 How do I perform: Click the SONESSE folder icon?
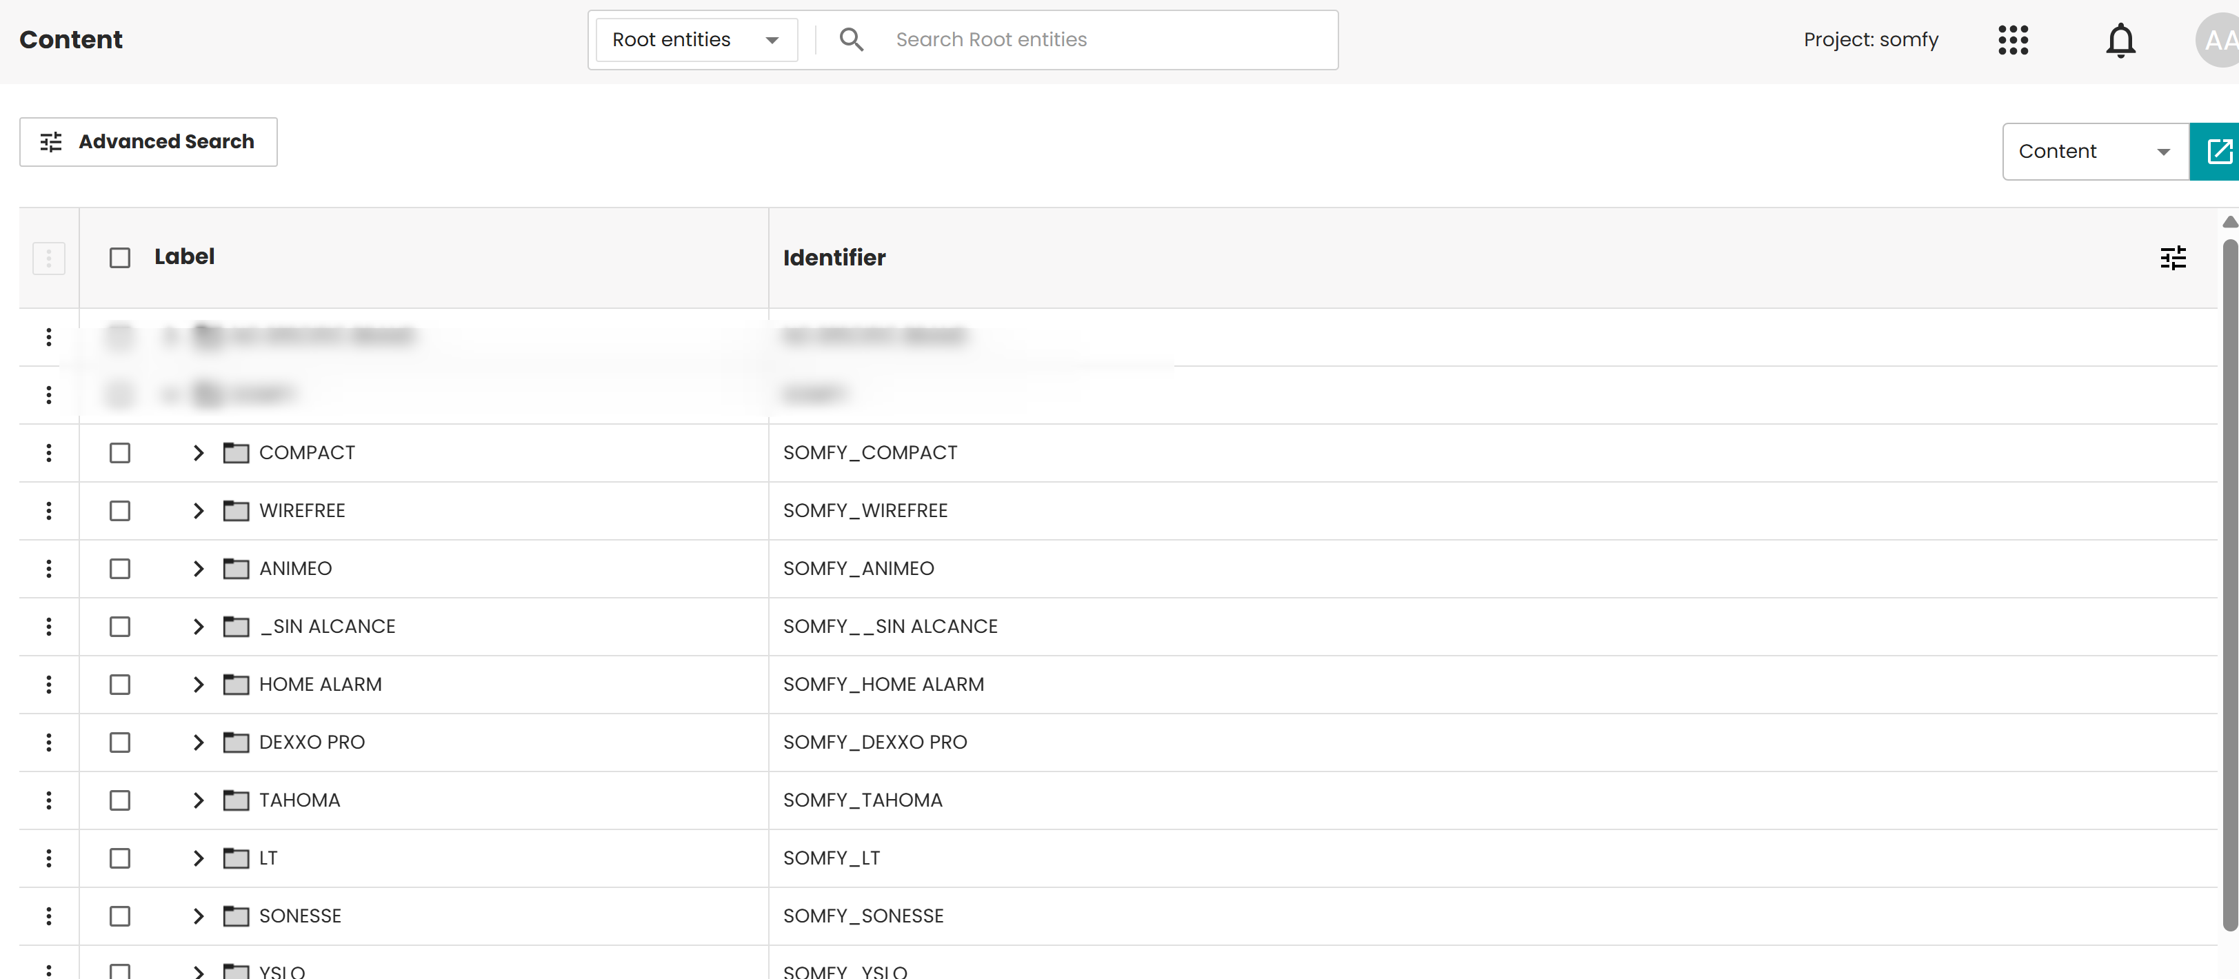tap(236, 916)
